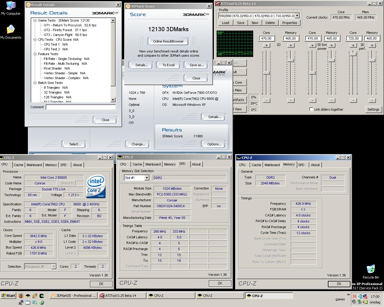Open ATITool Properties for the profile
Screen dimensions: 384x307
click(x=289, y=23)
